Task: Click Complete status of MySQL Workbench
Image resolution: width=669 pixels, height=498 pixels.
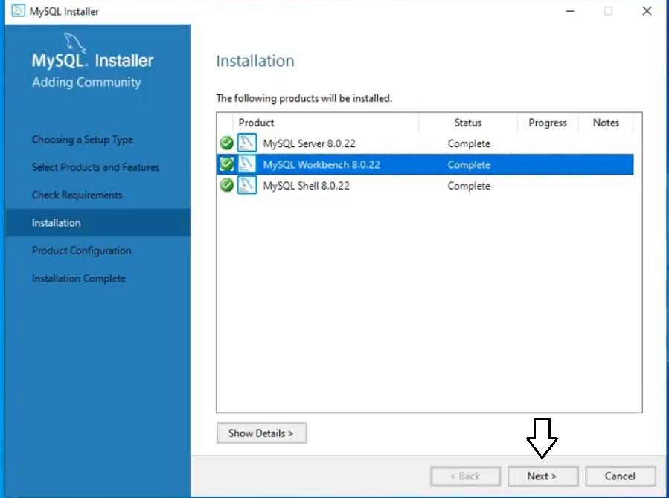Action: click(x=469, y=165)
